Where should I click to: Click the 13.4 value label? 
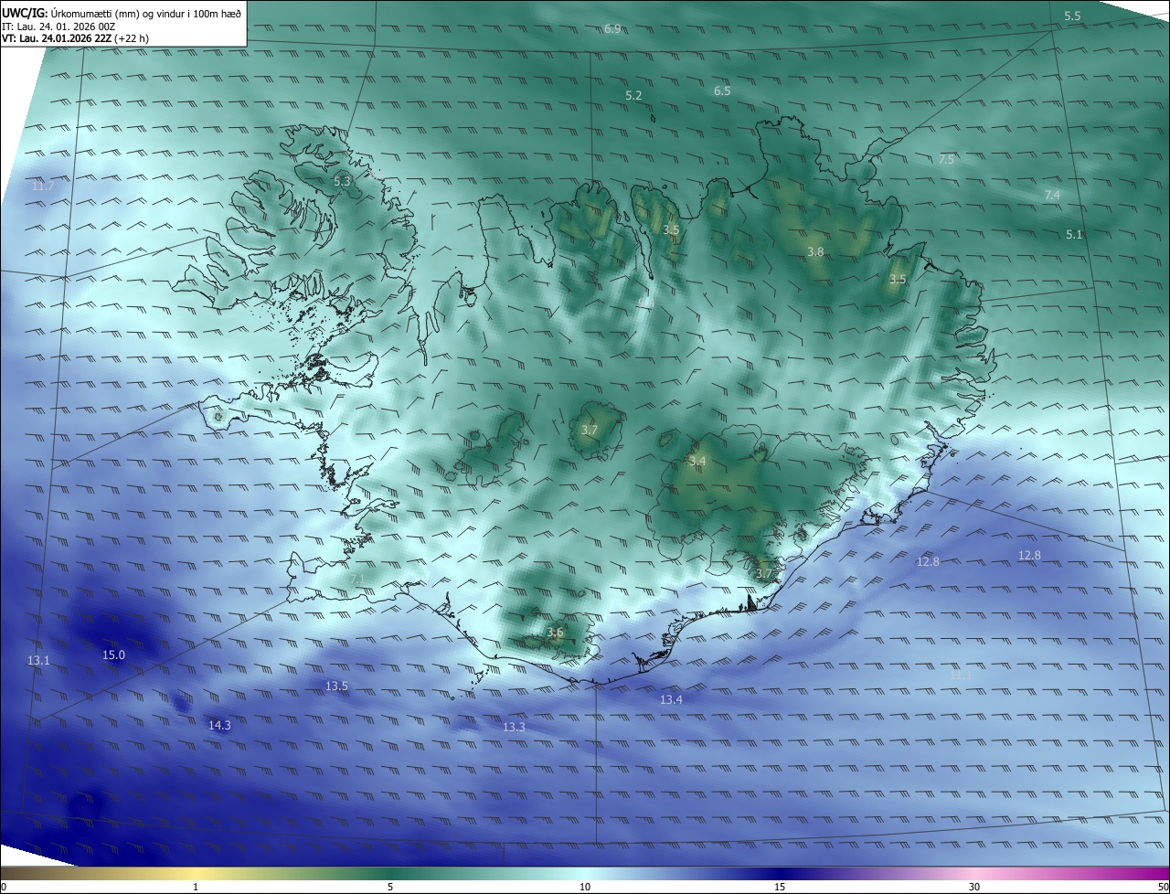[x=671, y=699]
